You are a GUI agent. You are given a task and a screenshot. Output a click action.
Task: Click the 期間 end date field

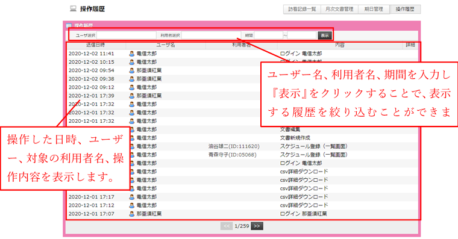pos(302,36)
